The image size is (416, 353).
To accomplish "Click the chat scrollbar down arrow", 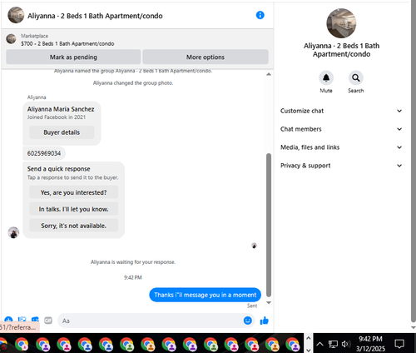I will click(x=269, y=302).
